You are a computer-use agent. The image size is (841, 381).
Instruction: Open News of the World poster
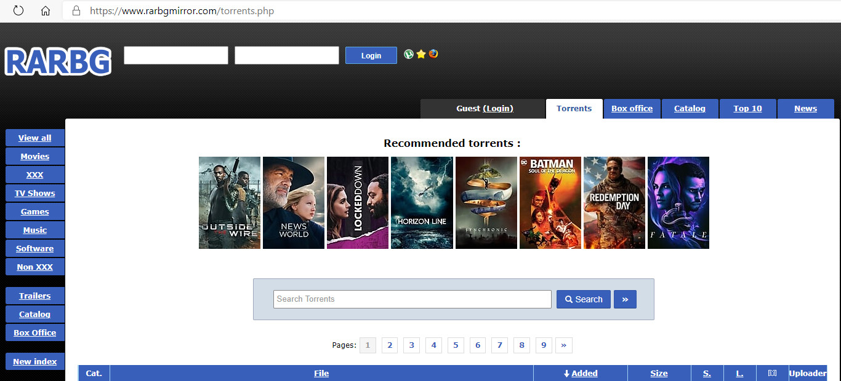tap(294, 203)
